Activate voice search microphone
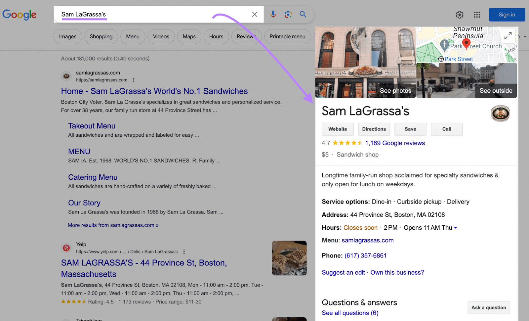529x321 pixels. tap(272, 14)
